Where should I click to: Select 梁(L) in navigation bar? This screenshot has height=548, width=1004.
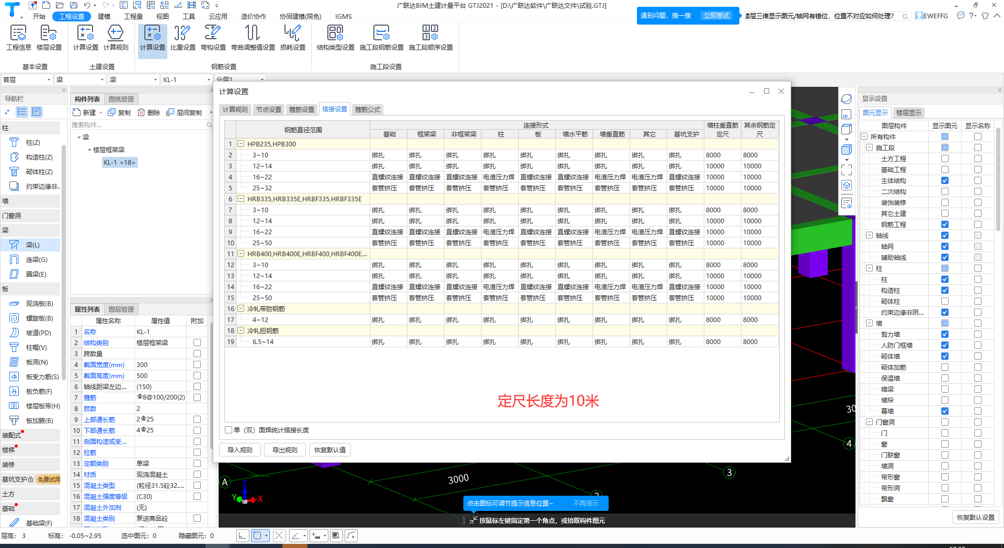pos(30,245)
